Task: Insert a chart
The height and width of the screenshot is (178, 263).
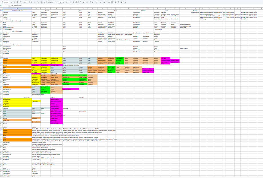Action: 115,2
